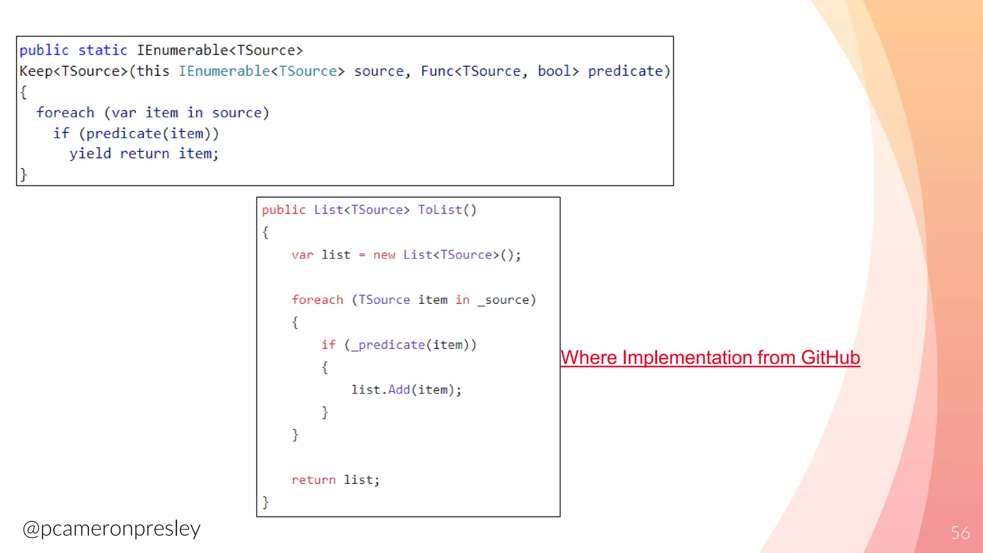
Task: Click the 'var list = new List<TSource>();' line
Action: (406, 255)
